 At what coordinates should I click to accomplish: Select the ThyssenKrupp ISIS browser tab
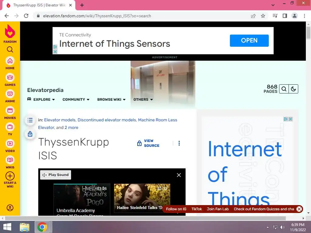click(x=39, y=5)
